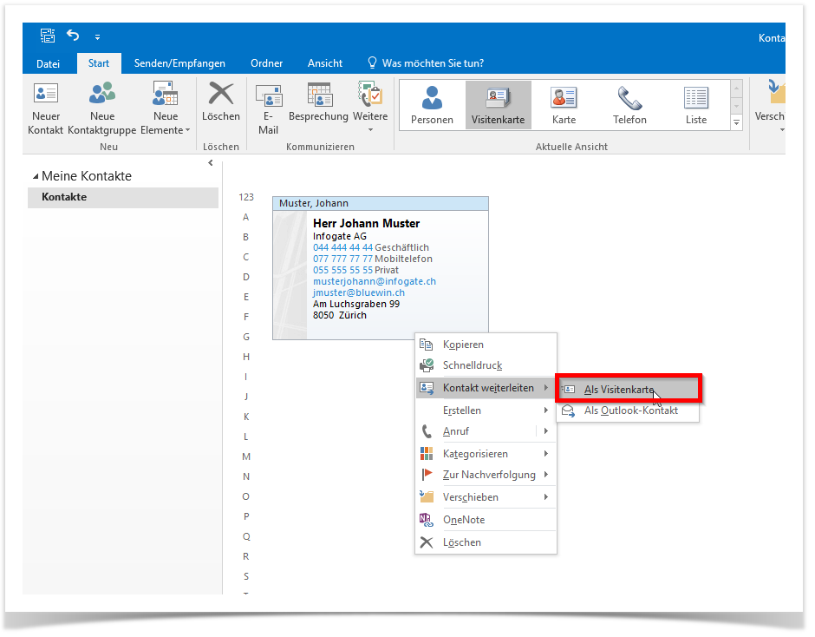815x637 pixels.
Task: Switch to Telefon view
Action: [629, 106]
